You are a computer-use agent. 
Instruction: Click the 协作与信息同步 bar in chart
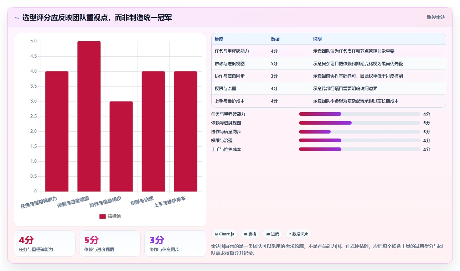point(121,146)
